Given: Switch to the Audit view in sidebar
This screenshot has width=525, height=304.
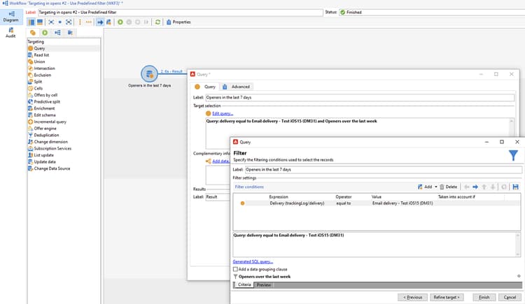Looking at the screenshot, I should [10, 33].
